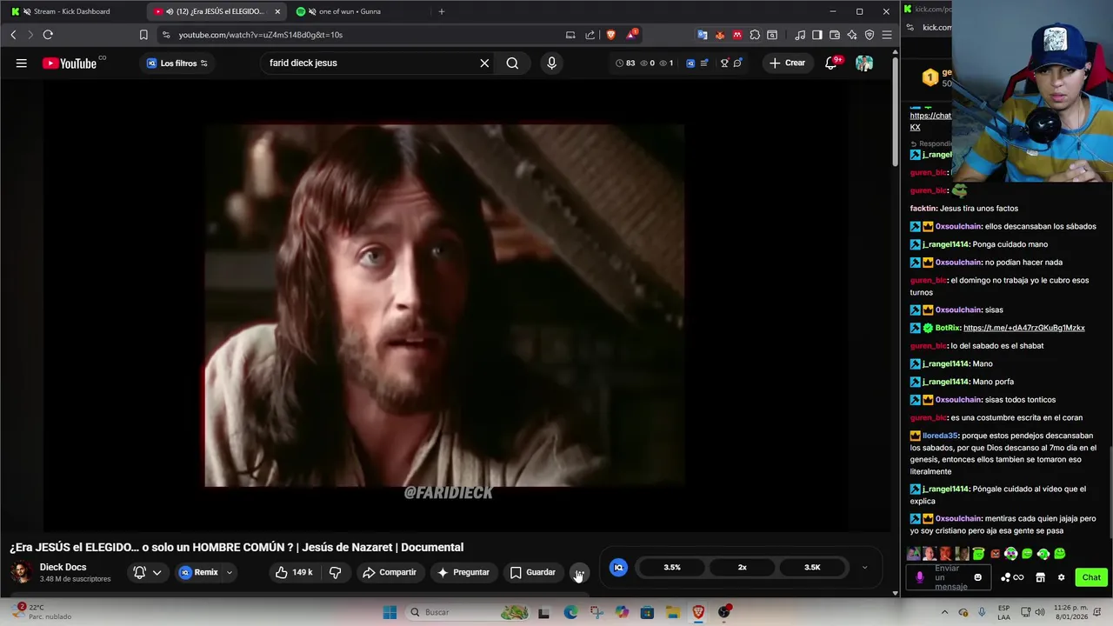Image resolution: width=1113 pixels, height=626 pixels.
Task: Click the trophy extension icon
Action: (724, 63)
